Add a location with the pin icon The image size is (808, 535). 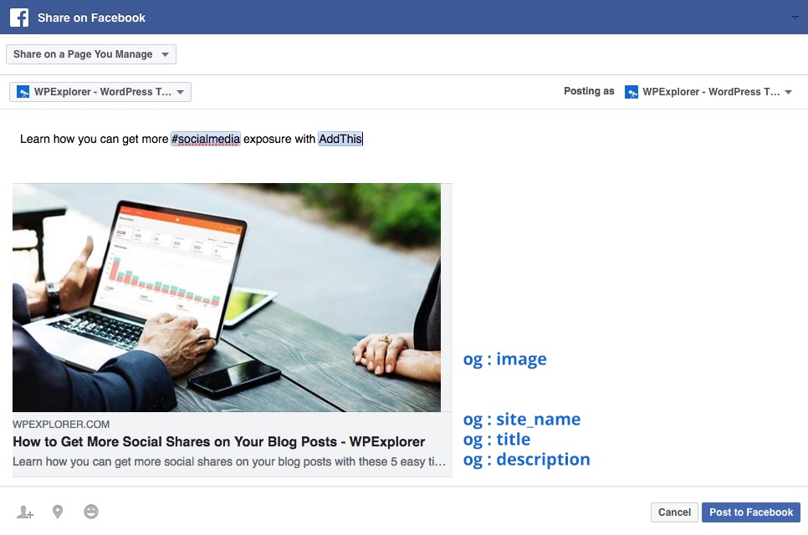58,512
